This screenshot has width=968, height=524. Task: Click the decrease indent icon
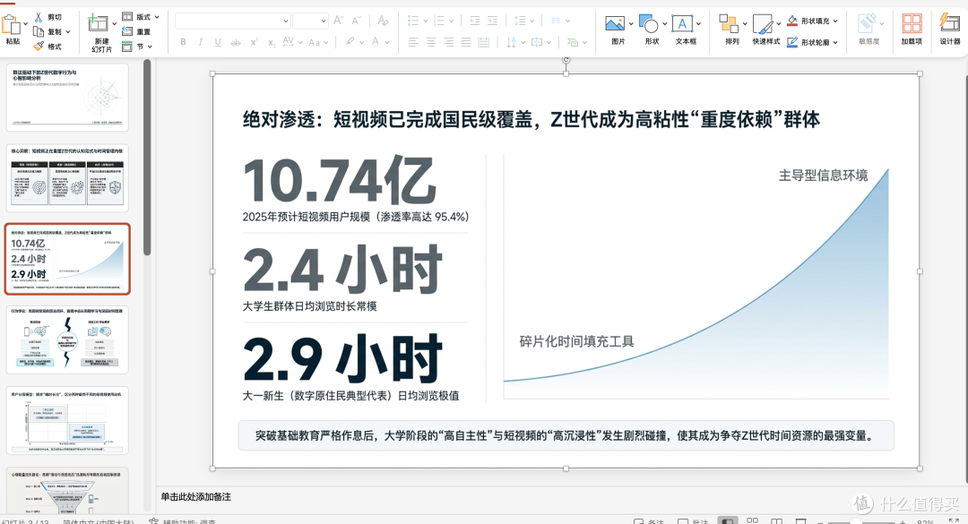pyautogui.click(x=474, y=21)
